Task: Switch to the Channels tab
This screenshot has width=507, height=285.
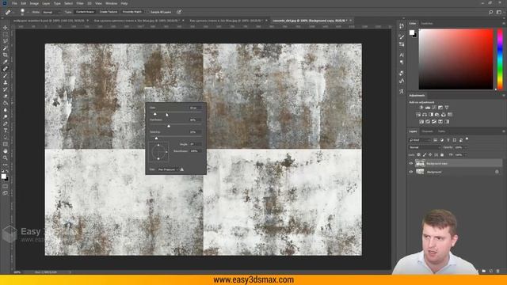Action: click(427, 131)
